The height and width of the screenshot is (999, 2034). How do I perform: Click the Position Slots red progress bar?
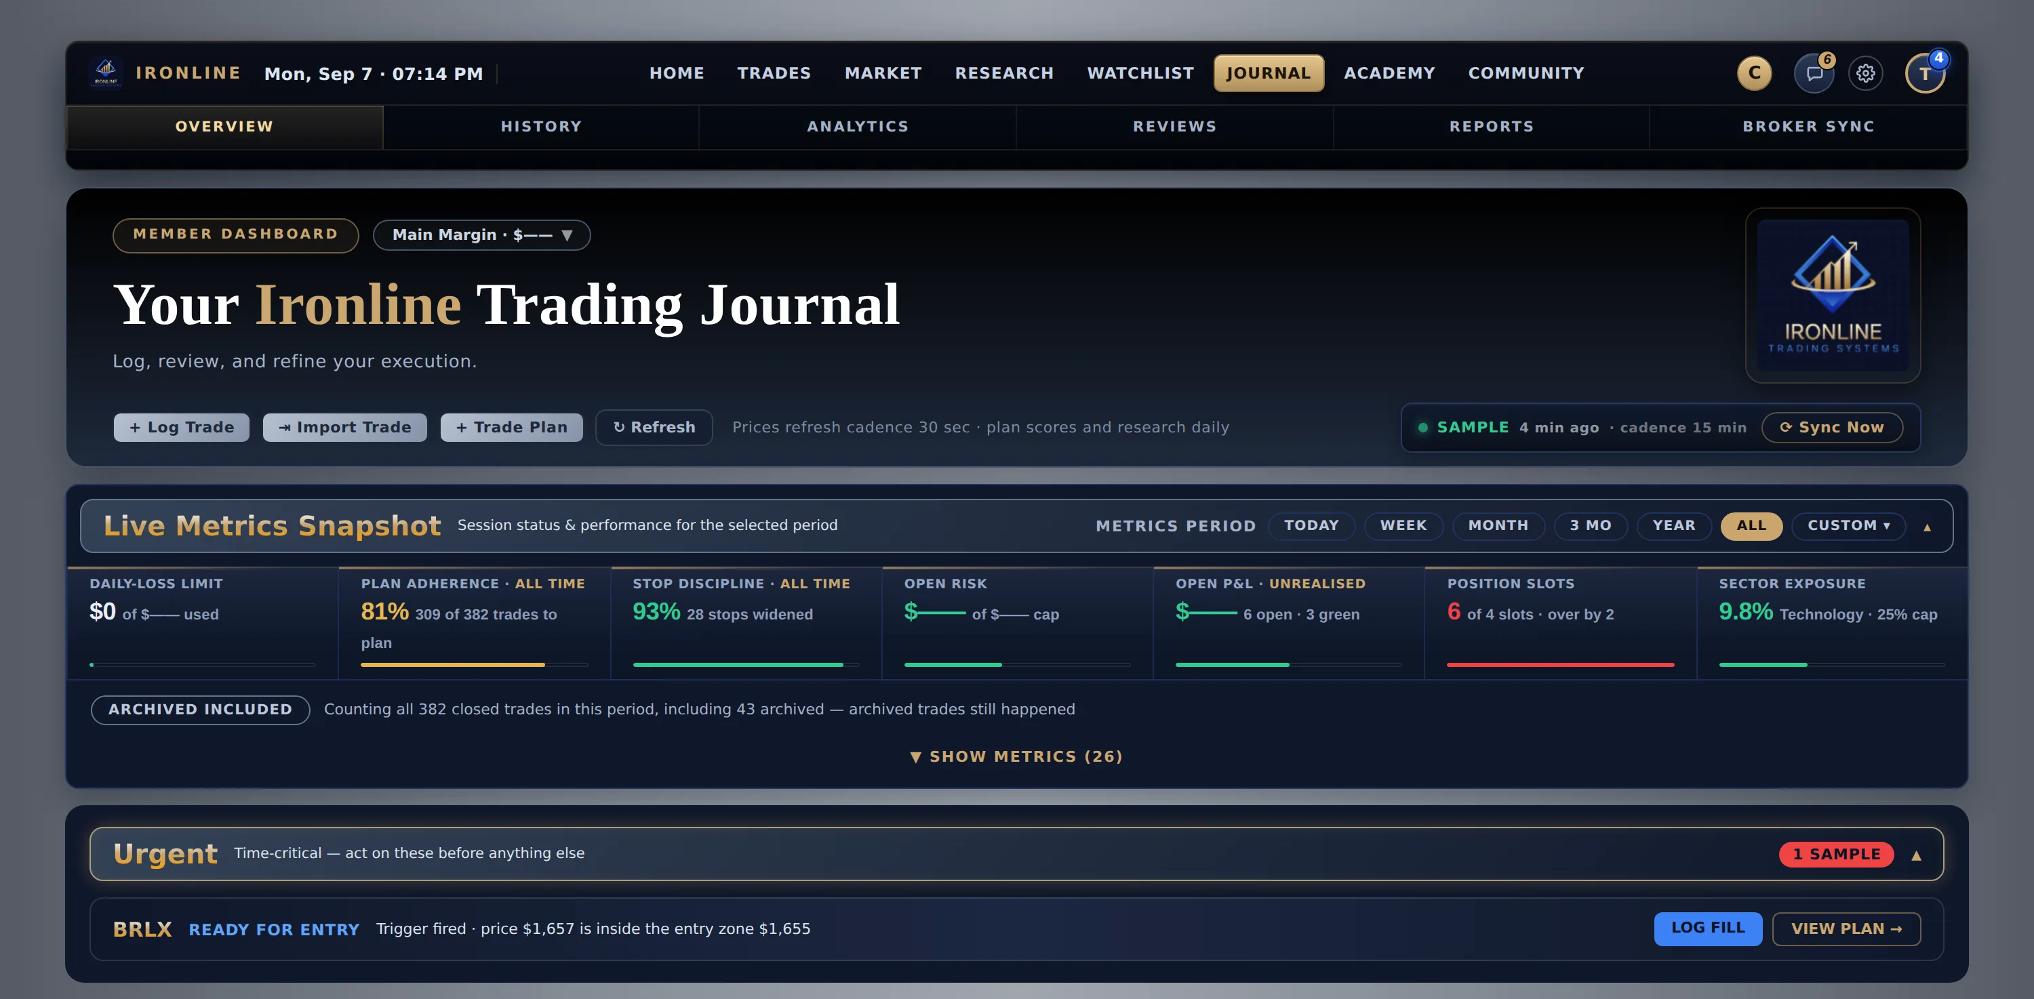[x=1560, y=666]
